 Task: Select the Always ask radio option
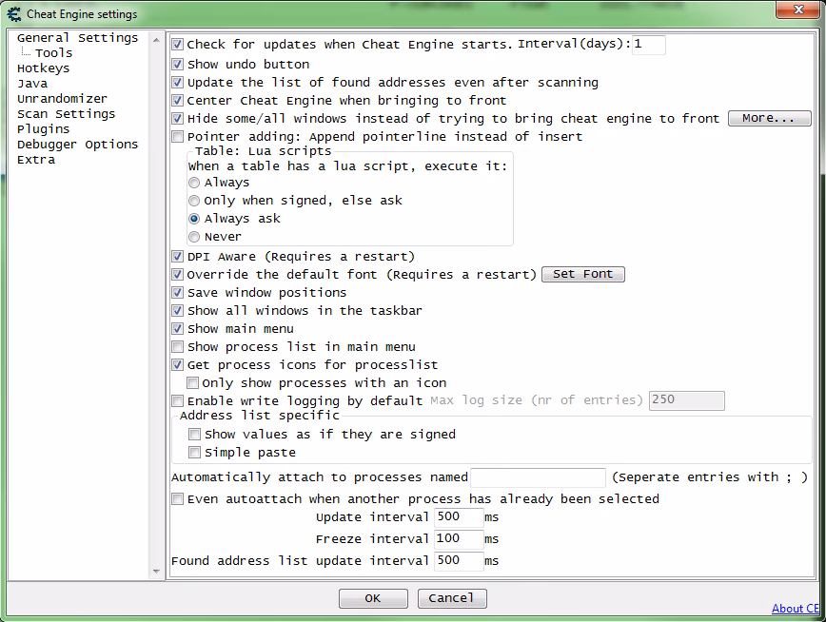pos(194,219)
